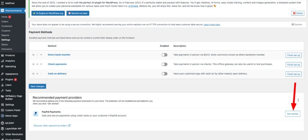This screenshot has height=140, width=308.
Task: Enable the Direct bank transfer toggle
Action: (165, 55)
